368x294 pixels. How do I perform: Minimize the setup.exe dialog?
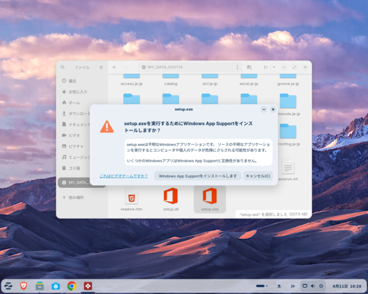[264, 109]
